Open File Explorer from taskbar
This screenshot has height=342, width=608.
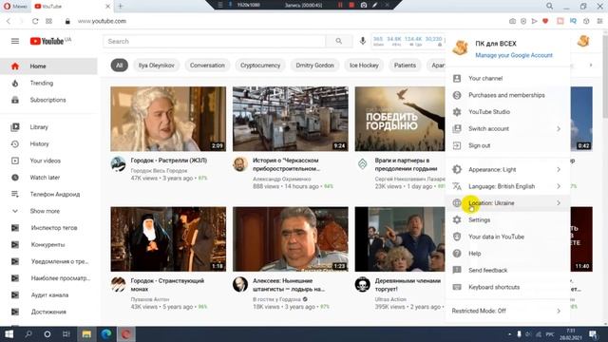pyautogui.click(x=86, y=334)
